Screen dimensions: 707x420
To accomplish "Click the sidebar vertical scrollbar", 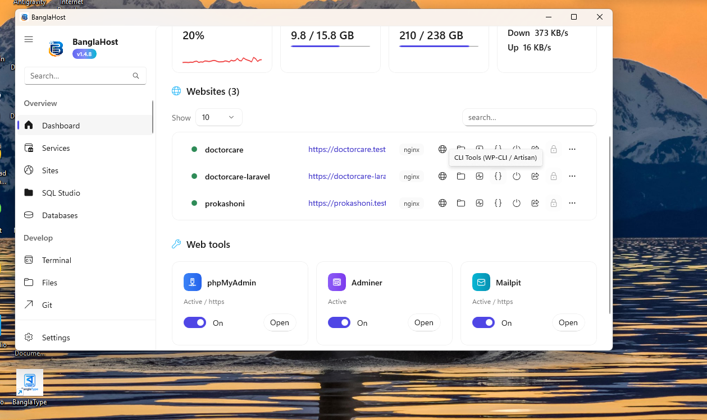I will click(153, 117).
